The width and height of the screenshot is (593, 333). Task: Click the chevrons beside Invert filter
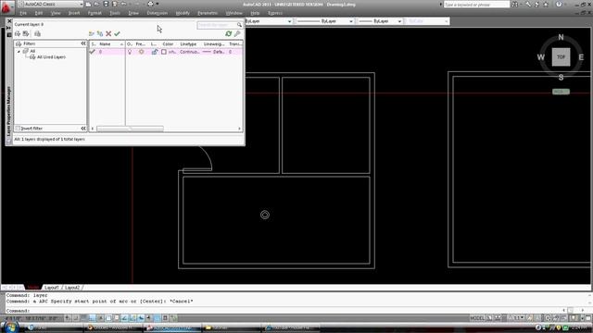coord(83,129)
